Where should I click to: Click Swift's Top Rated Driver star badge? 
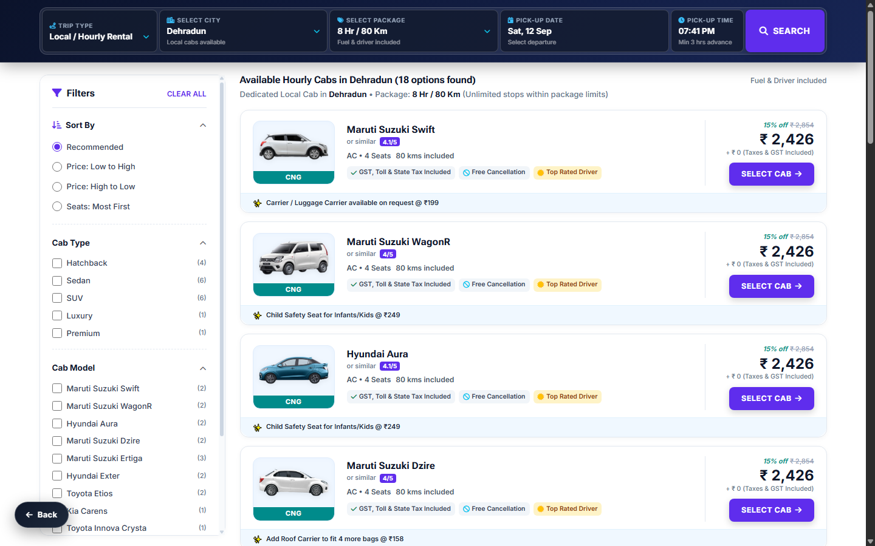click(x=568, y=172)
